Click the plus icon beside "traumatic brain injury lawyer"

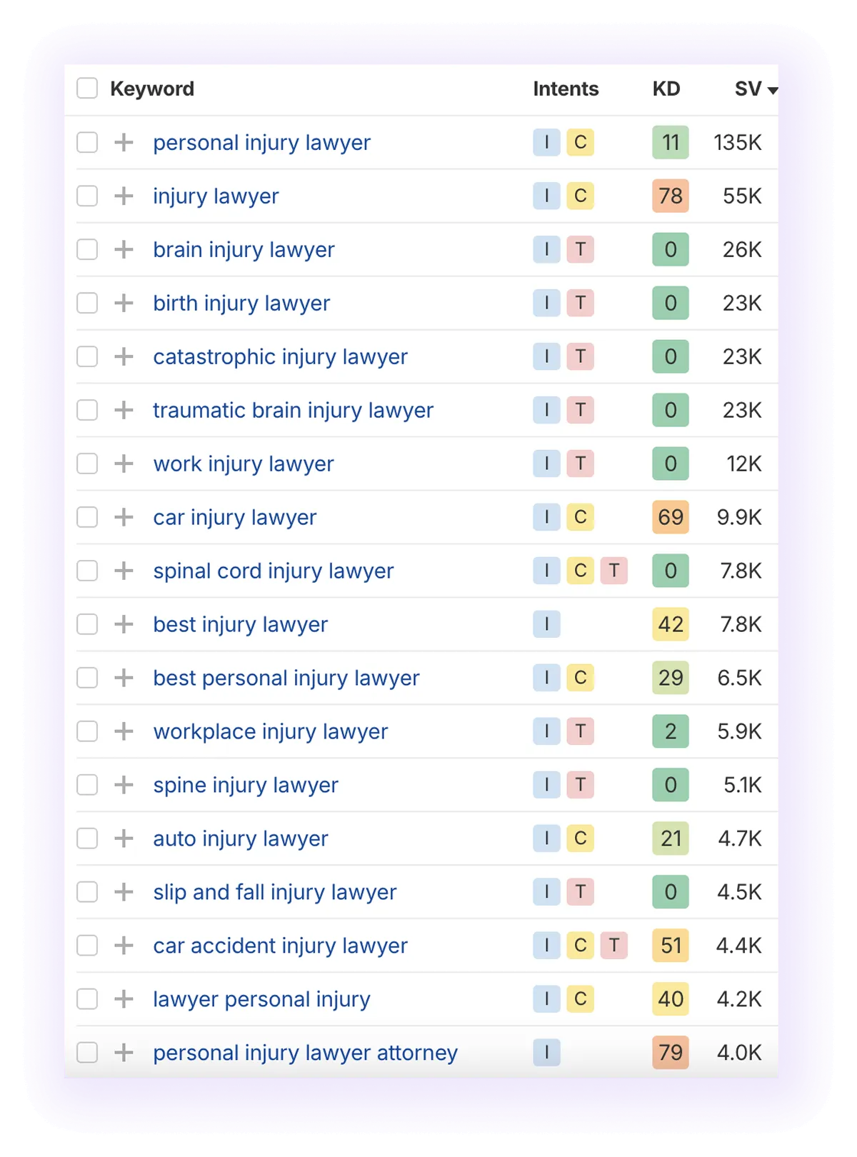coord(125,410)
